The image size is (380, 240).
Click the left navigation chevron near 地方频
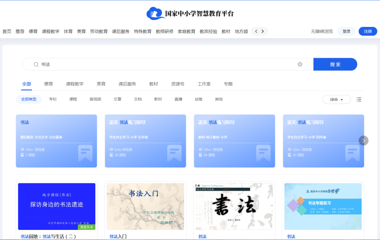(256, 31)
